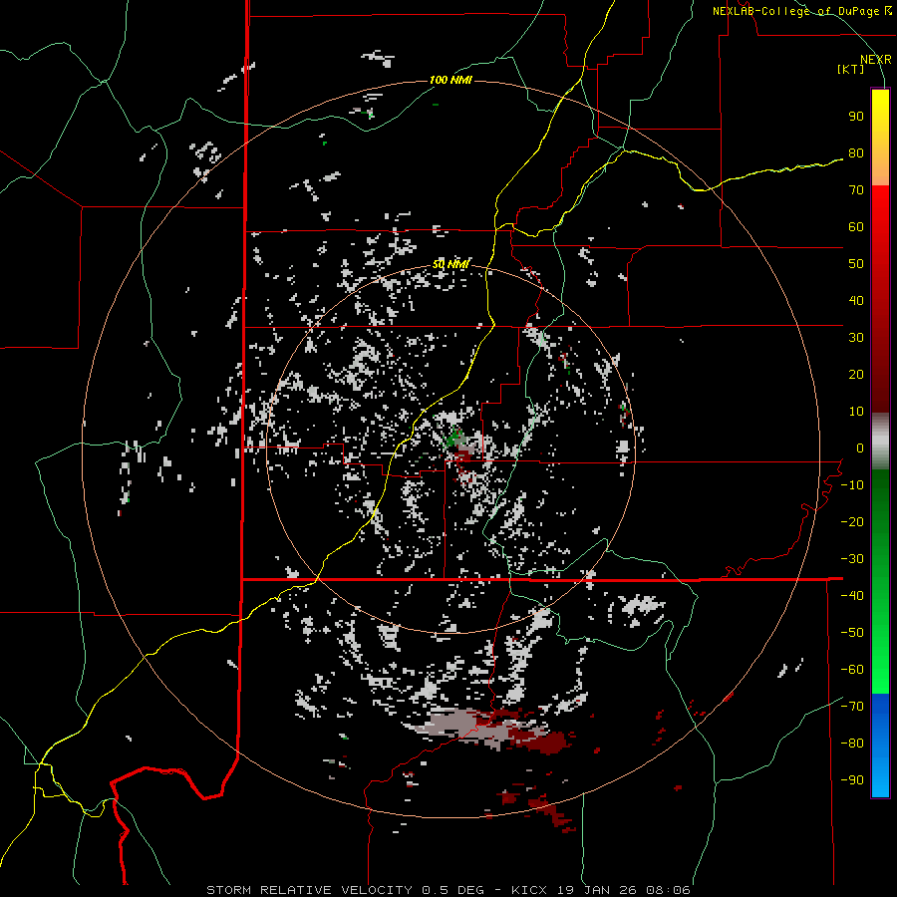The height and width of the screenshot is (897, 897).
Task: Click the 40 value on the velocity scale
Action: [856, 301]
